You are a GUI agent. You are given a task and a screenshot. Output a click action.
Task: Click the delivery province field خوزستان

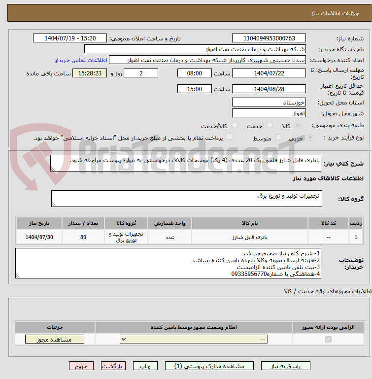pyautogui.click(x=269, y=102)
